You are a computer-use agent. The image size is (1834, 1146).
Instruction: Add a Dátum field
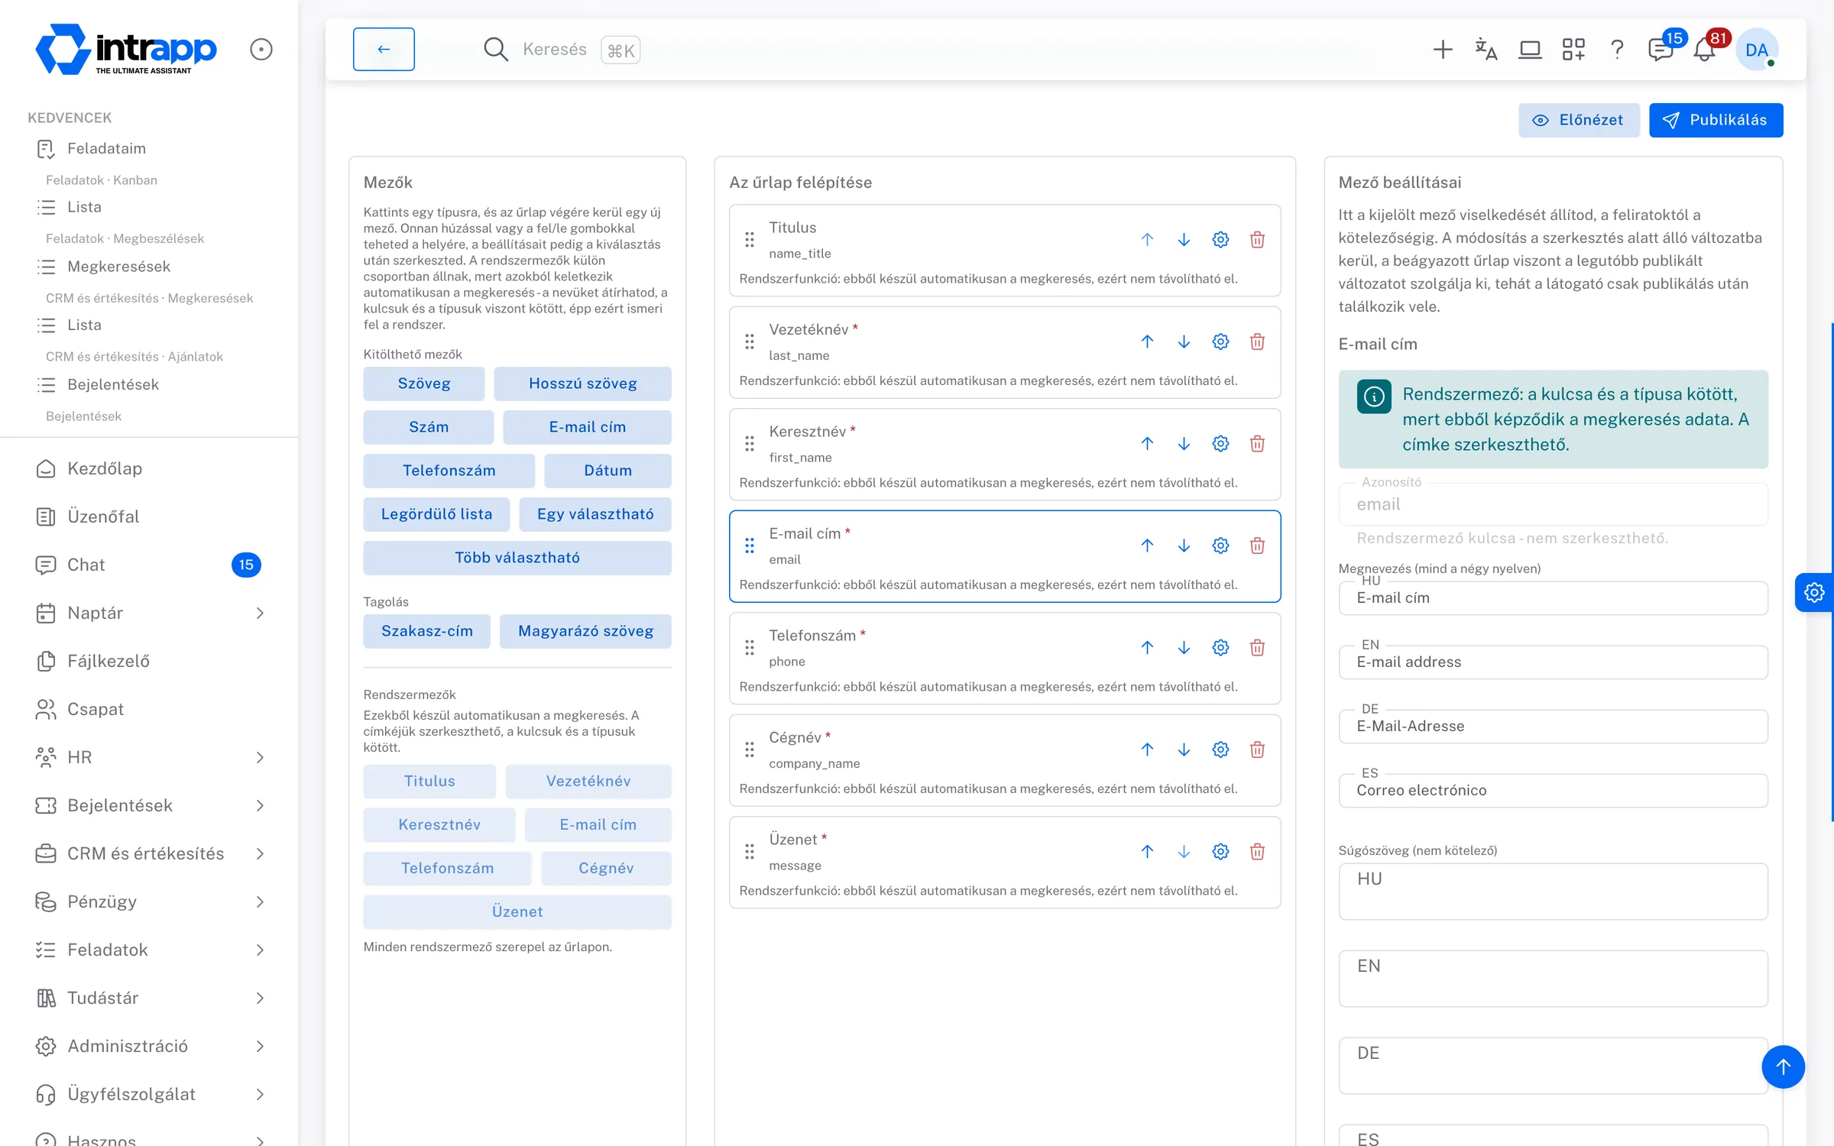tap(608, 471)
